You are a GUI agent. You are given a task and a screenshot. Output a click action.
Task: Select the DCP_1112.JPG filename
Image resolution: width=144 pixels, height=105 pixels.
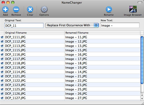pos(15,41)
